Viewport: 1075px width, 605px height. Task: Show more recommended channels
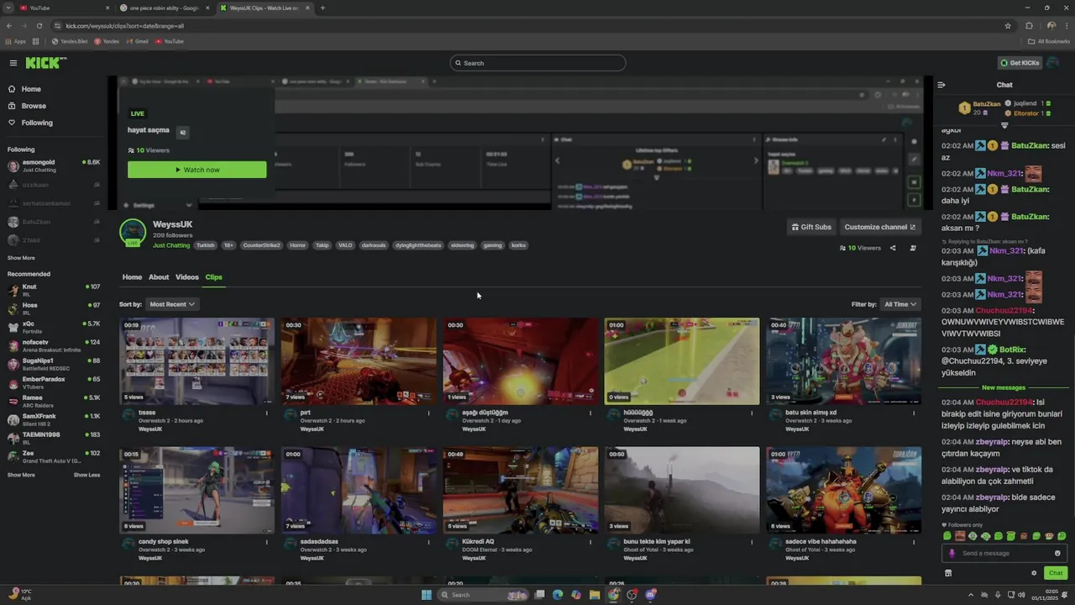click(21, 475)
